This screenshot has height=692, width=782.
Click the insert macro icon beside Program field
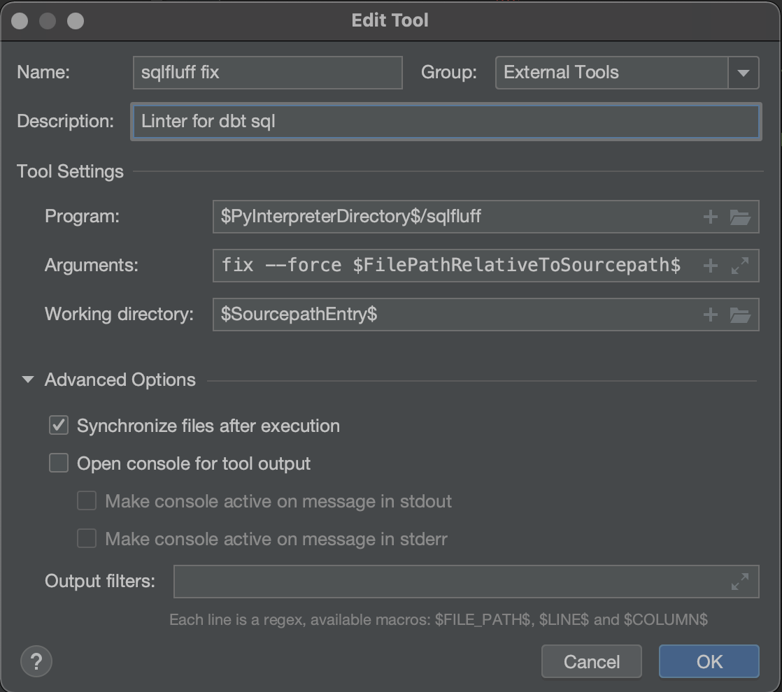click(x=710, y=217)
